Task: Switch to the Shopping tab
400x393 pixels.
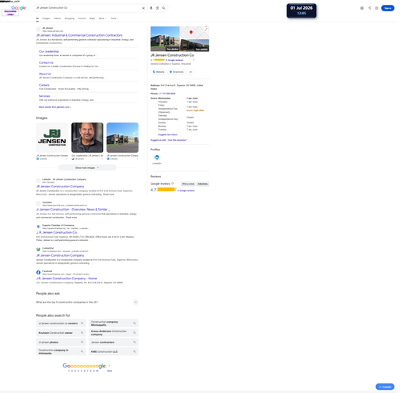Action: tap(70, 18)
